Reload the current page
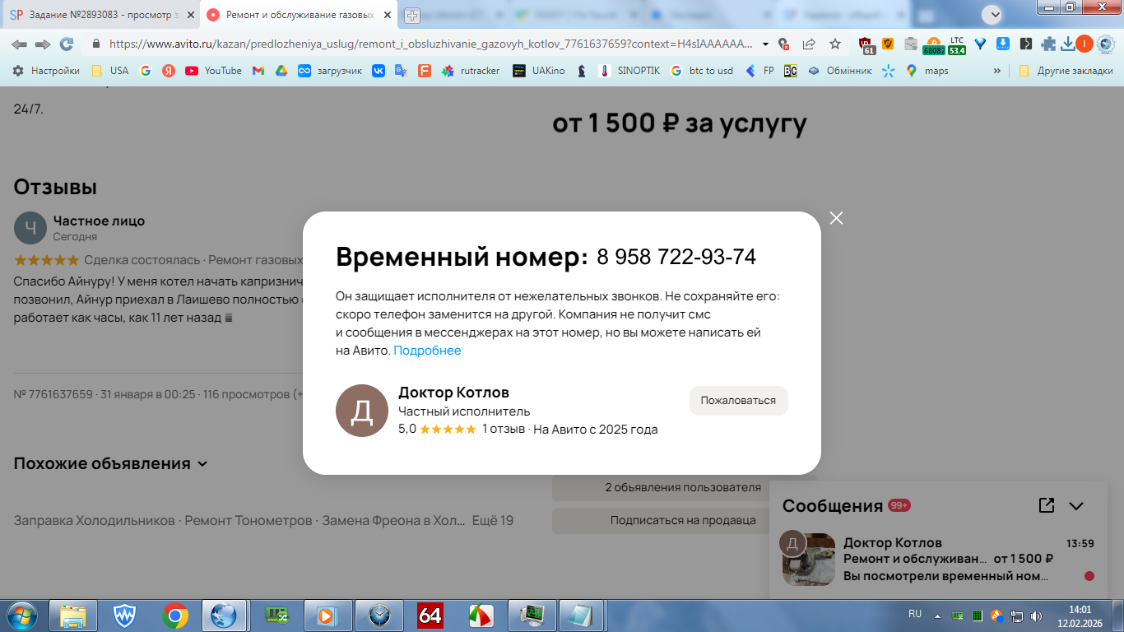Image resolution: width=1124 pixels, height=632 pixels. [x=67, y=44]
